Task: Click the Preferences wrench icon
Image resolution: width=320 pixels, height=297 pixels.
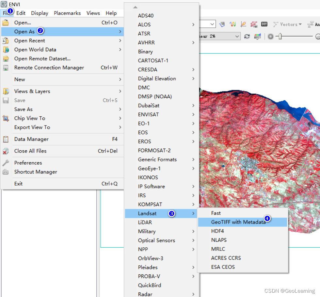Action: click(6, 163)
